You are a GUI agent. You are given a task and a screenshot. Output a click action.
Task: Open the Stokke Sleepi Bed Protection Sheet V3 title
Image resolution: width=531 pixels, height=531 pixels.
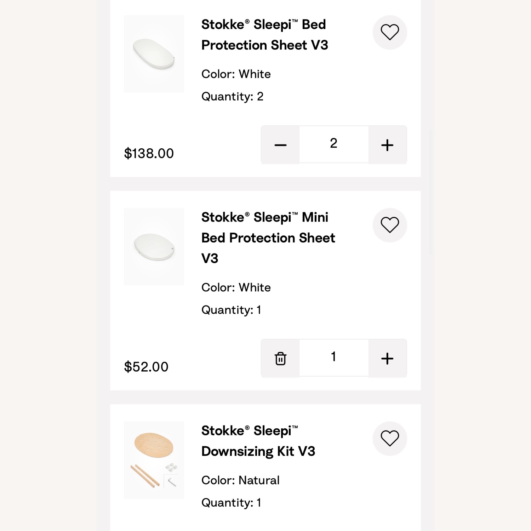point(264,35)
